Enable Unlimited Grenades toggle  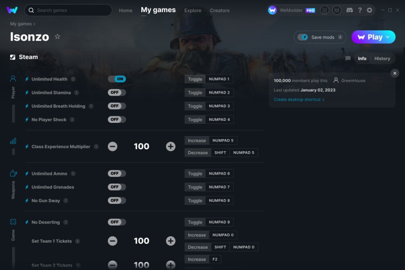point(117,187)
